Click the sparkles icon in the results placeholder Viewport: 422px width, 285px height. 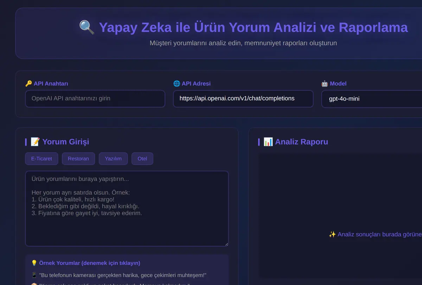(x=332, y=234)
